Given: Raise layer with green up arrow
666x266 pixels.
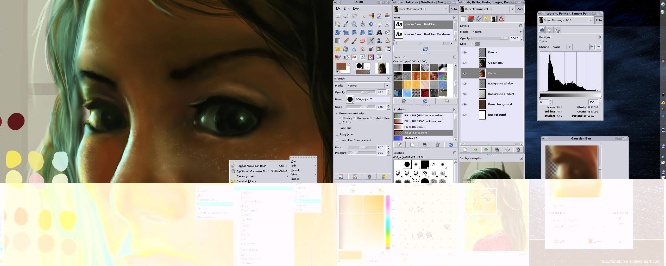Looking at the screenshot, I should click(475, 149).
